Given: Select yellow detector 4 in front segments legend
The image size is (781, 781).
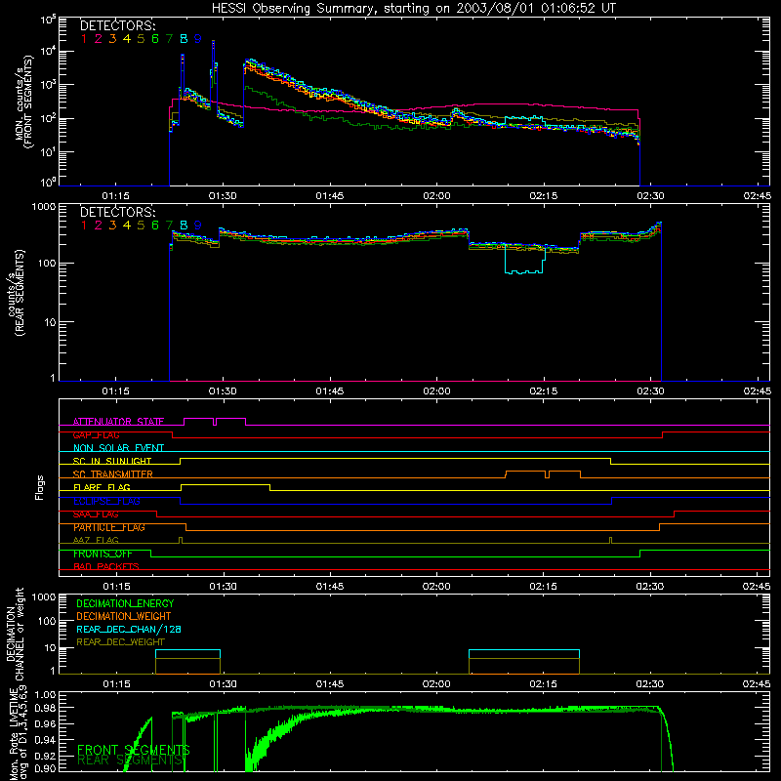Looking at the screenshot, I should (x=127, y=39).
